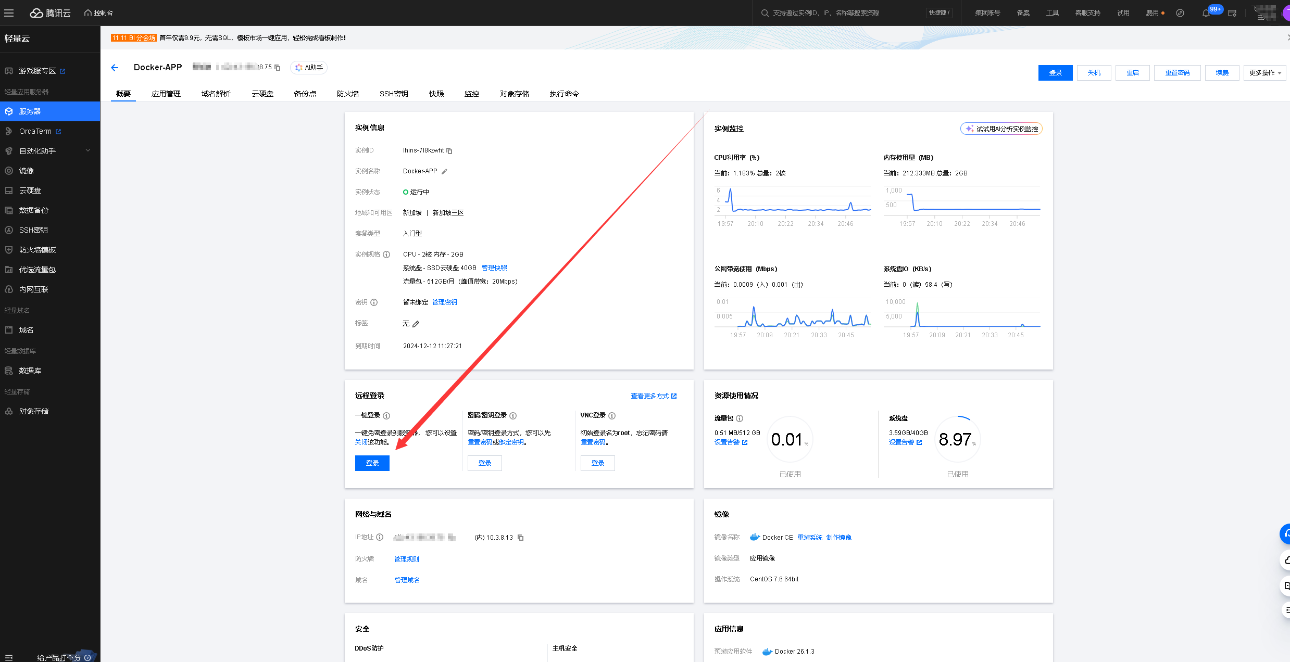The width and height of the screenshot is (1290, 662).
Task: Click the 重置密码 button in header
Action: [1177, 73]
